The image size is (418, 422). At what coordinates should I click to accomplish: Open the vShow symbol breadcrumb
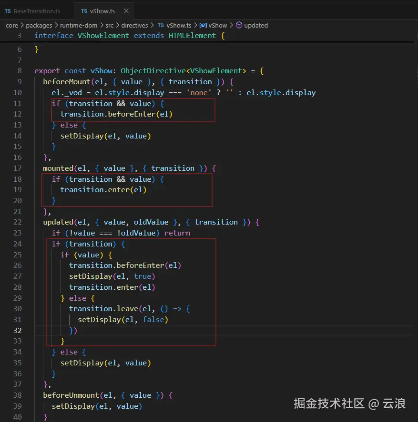tap(218, 25)
